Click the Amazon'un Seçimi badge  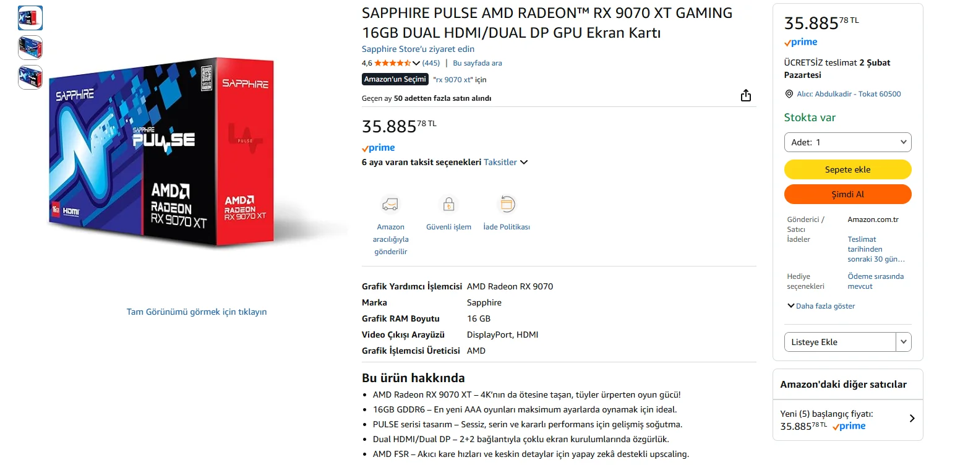point(395,79)
